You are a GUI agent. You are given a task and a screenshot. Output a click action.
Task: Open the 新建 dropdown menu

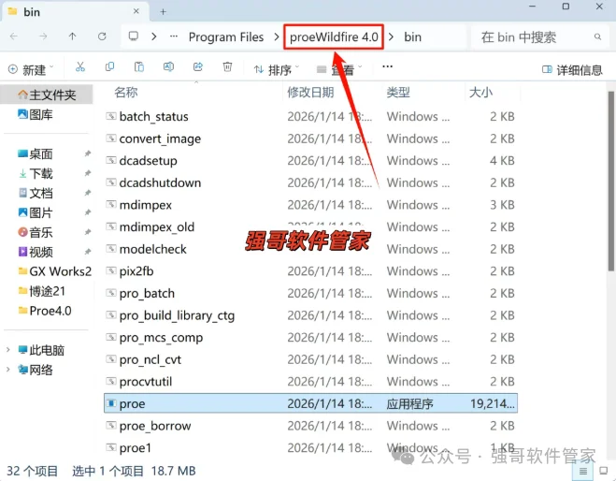31,69
